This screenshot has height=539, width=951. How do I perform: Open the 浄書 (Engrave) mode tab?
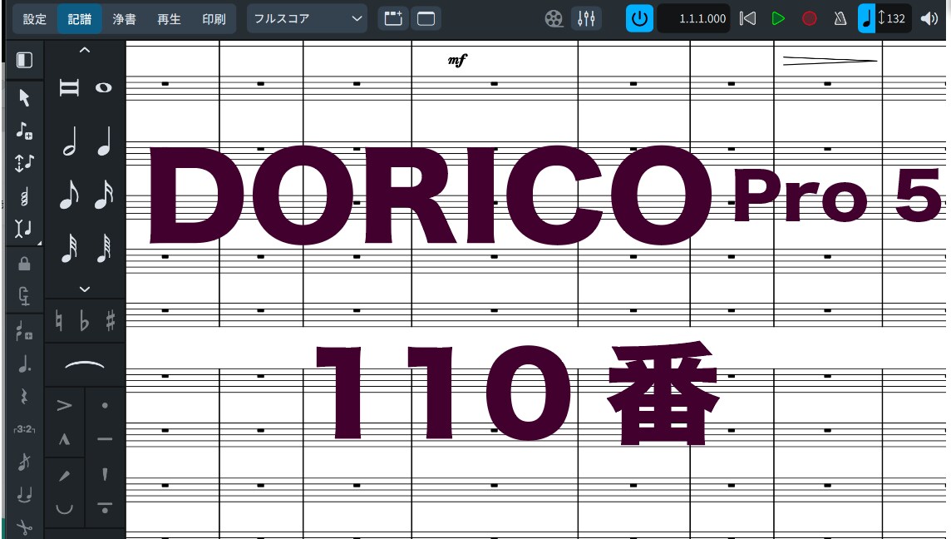click(x=125, y=19)
